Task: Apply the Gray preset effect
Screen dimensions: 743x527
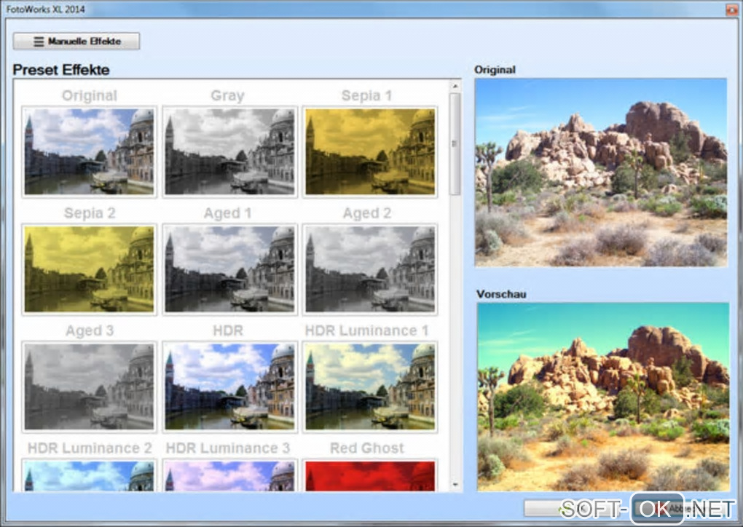Action: point(229,151)
